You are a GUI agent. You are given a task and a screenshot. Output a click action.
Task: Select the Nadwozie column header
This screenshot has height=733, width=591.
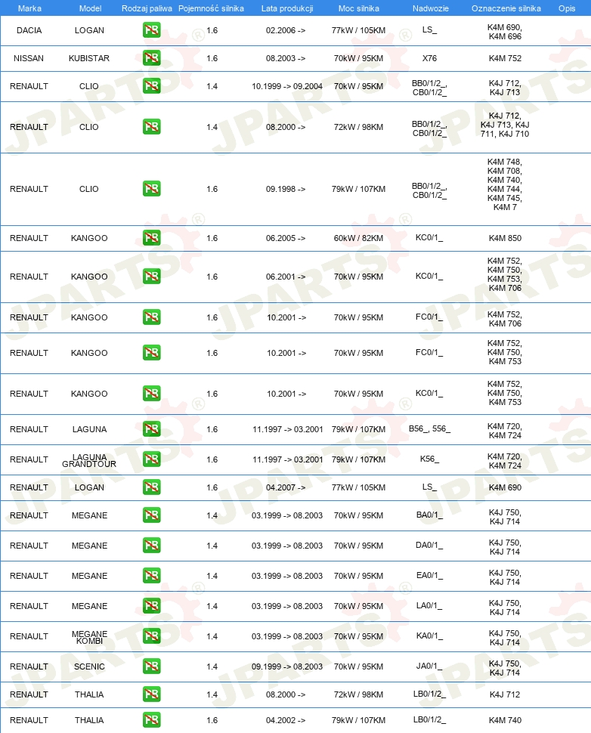click(431, 8)
